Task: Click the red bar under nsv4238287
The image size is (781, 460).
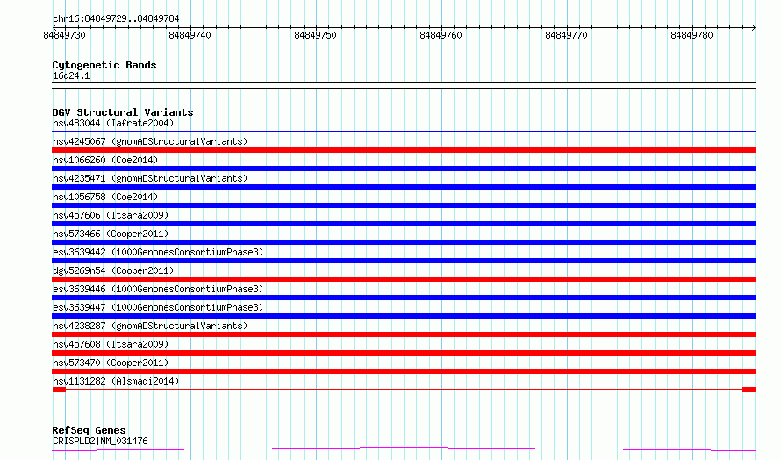Action: pos(404,334)
